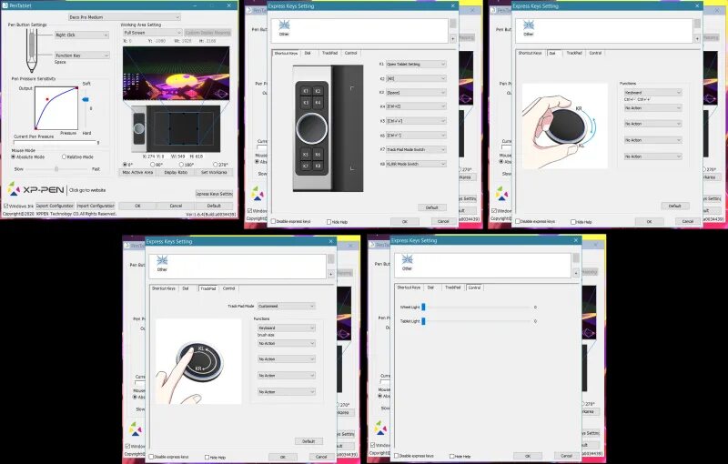Click add-application plus button in Shortcut Keys window
Image resolution: width=728 pixels, height=464 pixels.
point(452,39)
